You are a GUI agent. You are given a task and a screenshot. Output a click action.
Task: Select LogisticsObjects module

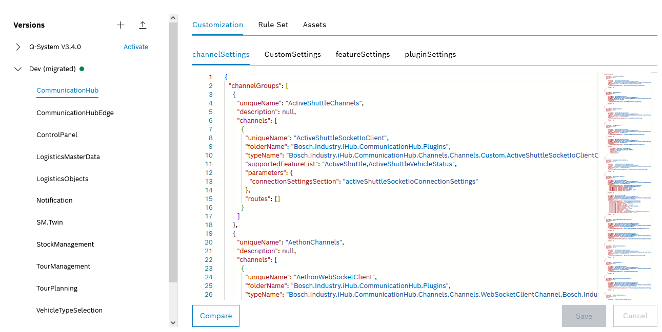pos(62,179)
